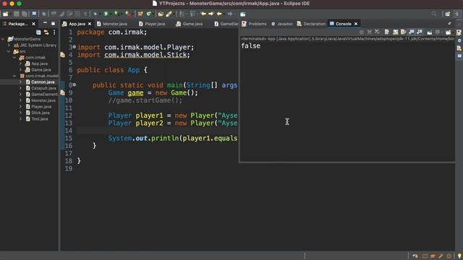The image size is (463, 260).
Task: Click Clear Console icon
Action: pos(387,32)
